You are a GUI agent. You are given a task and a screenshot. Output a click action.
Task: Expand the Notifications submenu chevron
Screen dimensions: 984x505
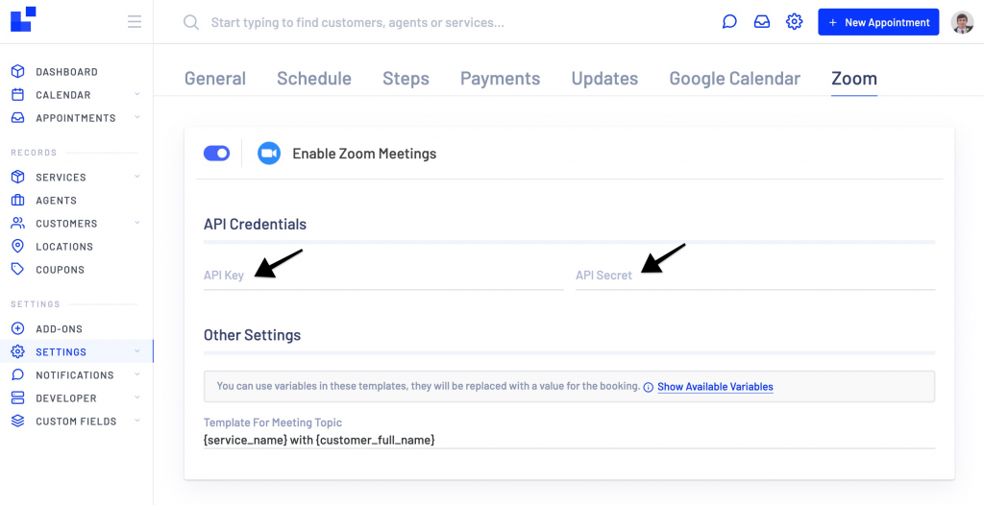[137, 374]
